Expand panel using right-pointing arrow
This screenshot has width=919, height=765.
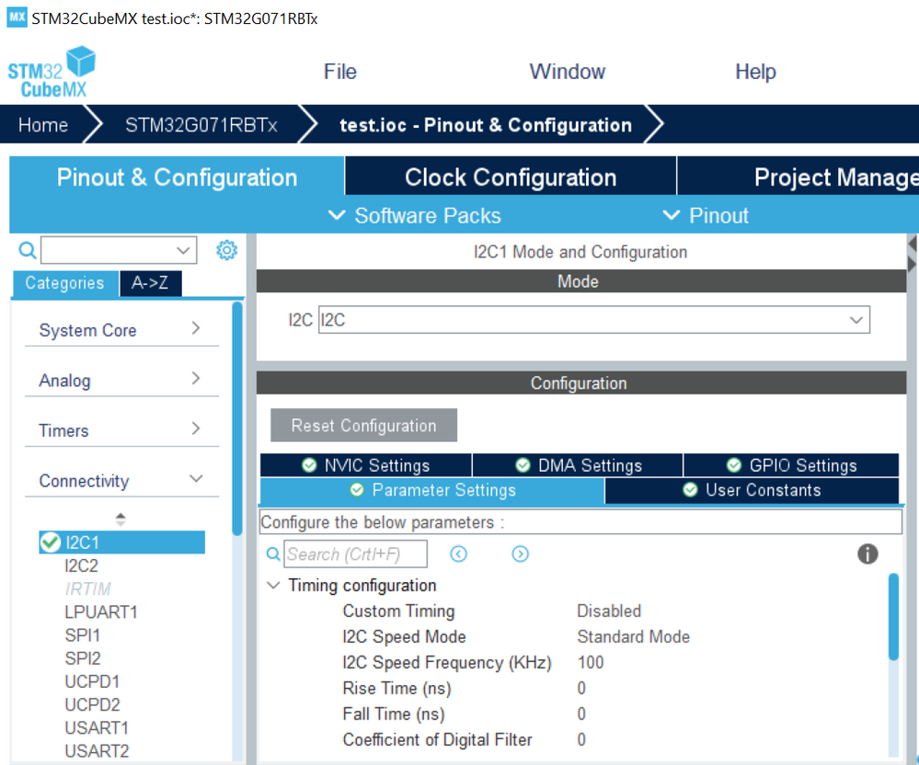pyautogui.click(x=912, y=264)
